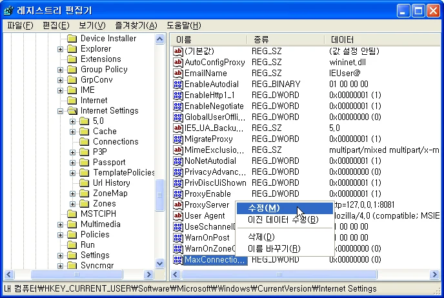The image size is (444, 298).
Task: Click the Device Installer folder icon
Action: (72, 38)
